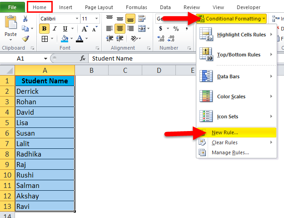This screenshot has width=284, height=218.
Task: Apply Accounting Number Format dollar sign
Action: coord(160,29)
